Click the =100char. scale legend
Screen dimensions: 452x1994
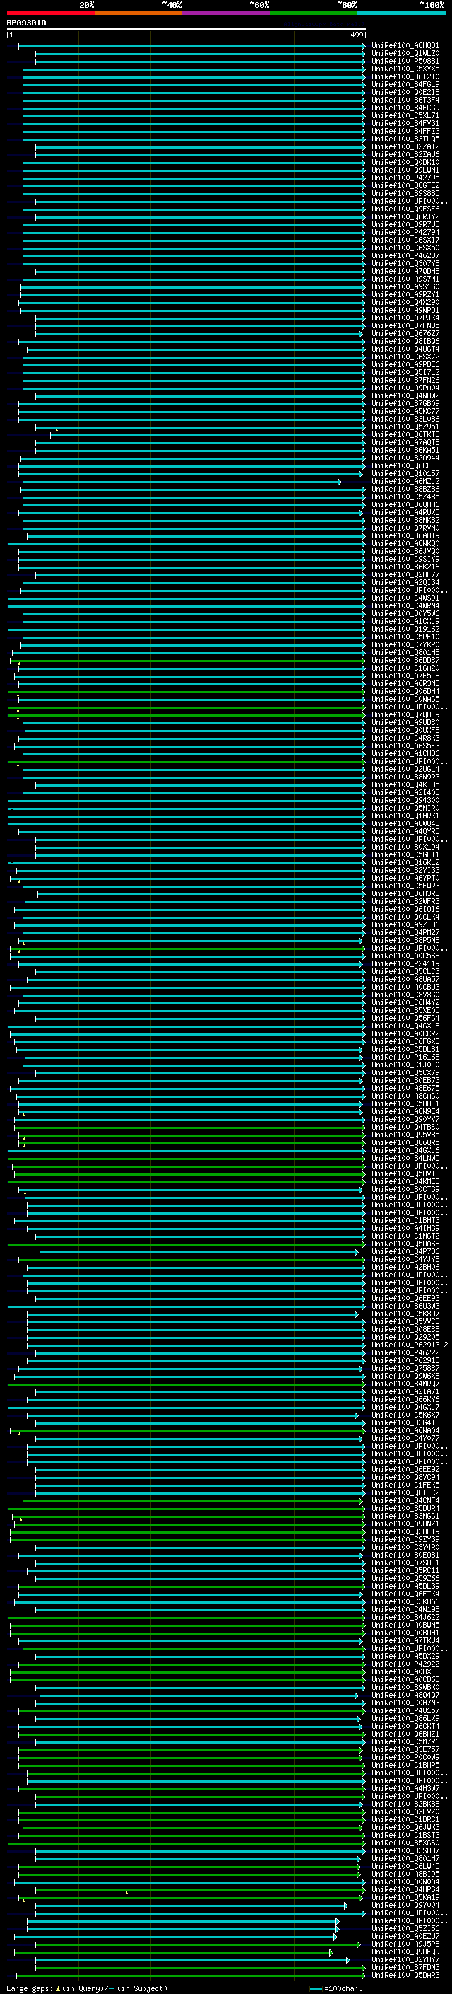[335, 1988]
